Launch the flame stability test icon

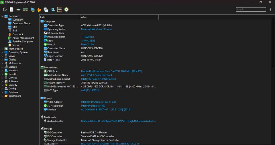tap(39, 9)
